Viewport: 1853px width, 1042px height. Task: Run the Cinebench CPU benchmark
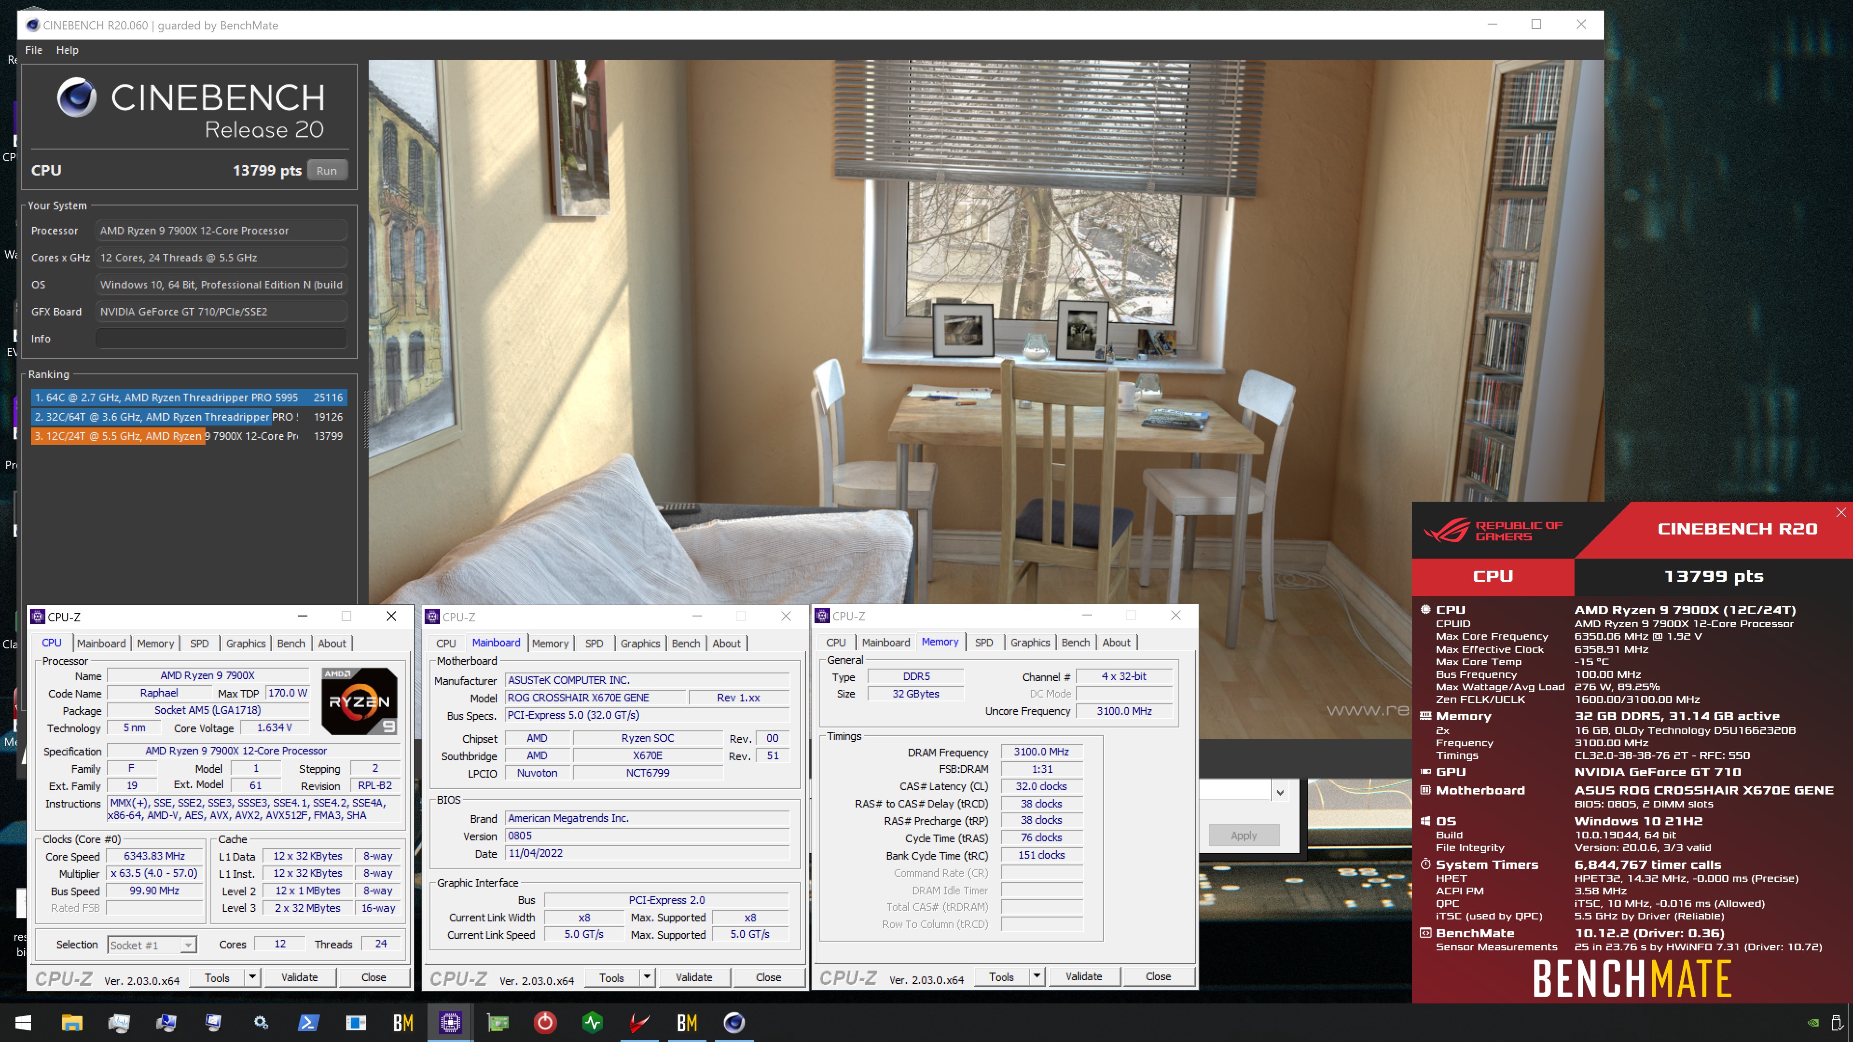pyautogui.click(x=327, y=170)
